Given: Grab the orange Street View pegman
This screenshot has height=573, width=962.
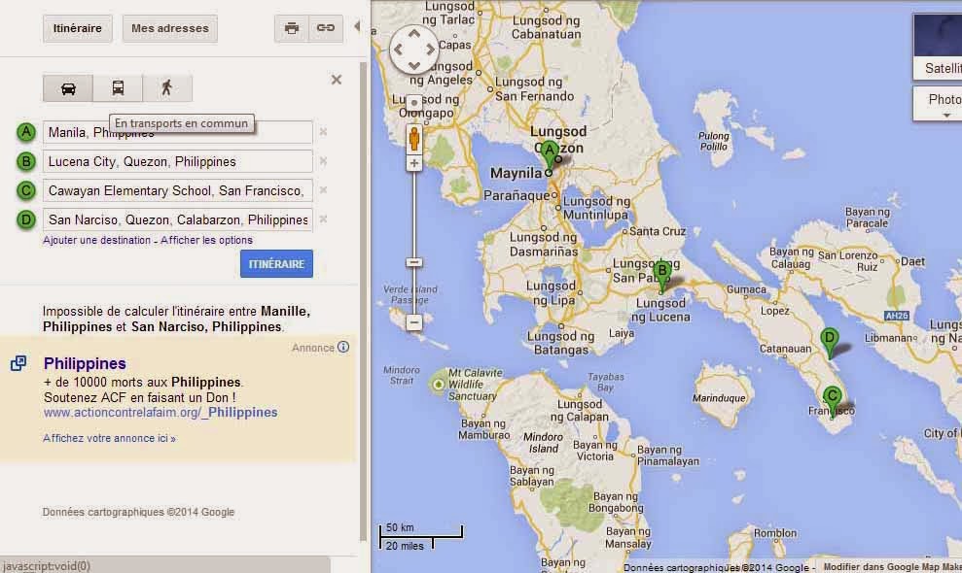Looking at the screenshot, I should tap(414, 139).
